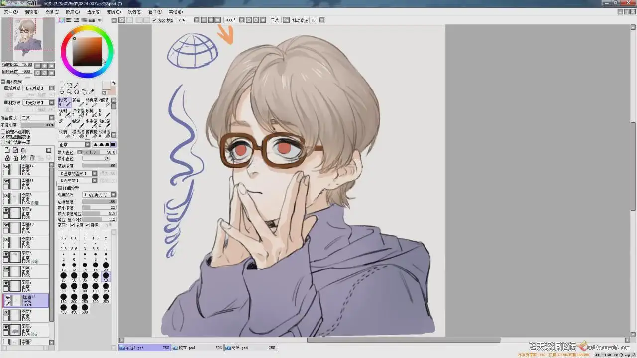Show the color wheel panel

tap(61, 20)
